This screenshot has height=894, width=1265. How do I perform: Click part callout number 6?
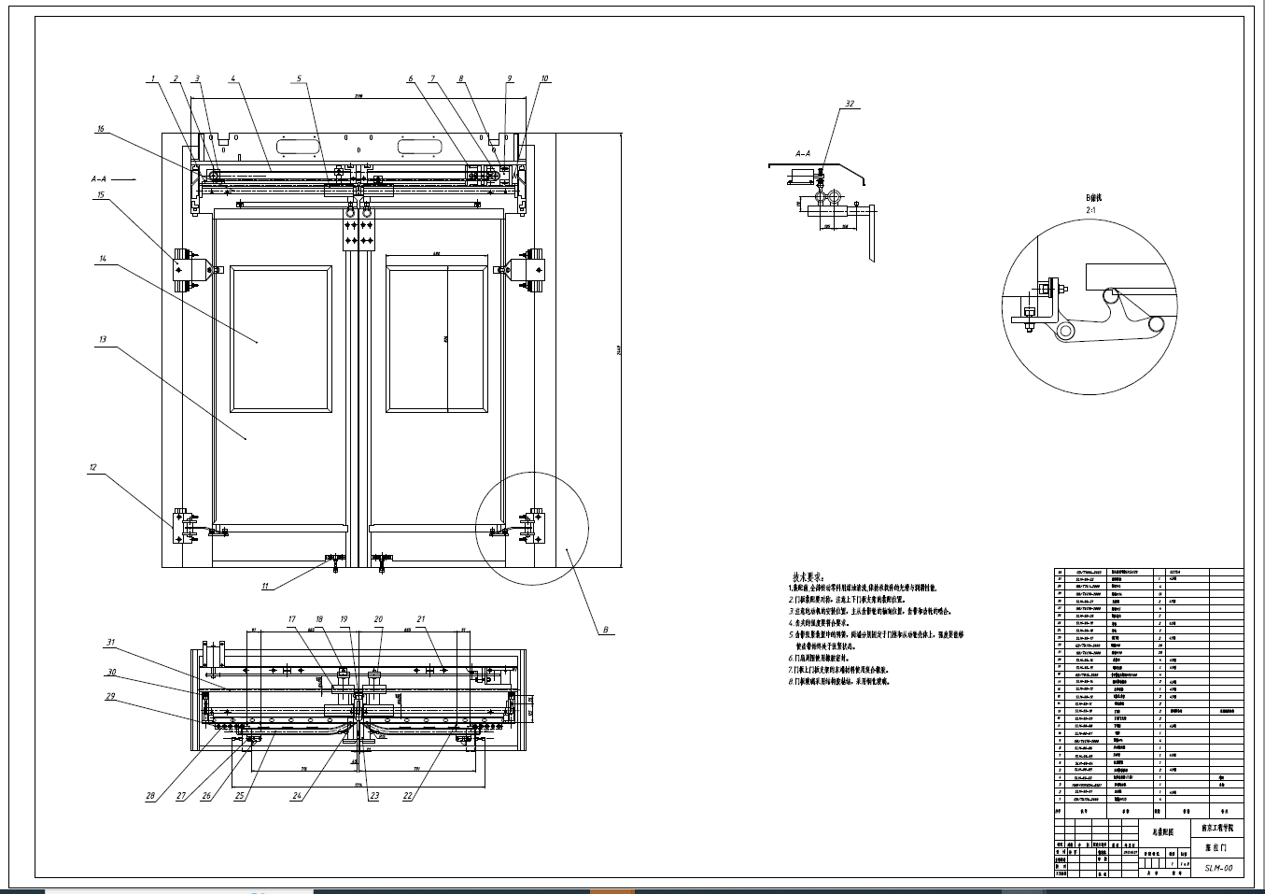click(410, 79)
